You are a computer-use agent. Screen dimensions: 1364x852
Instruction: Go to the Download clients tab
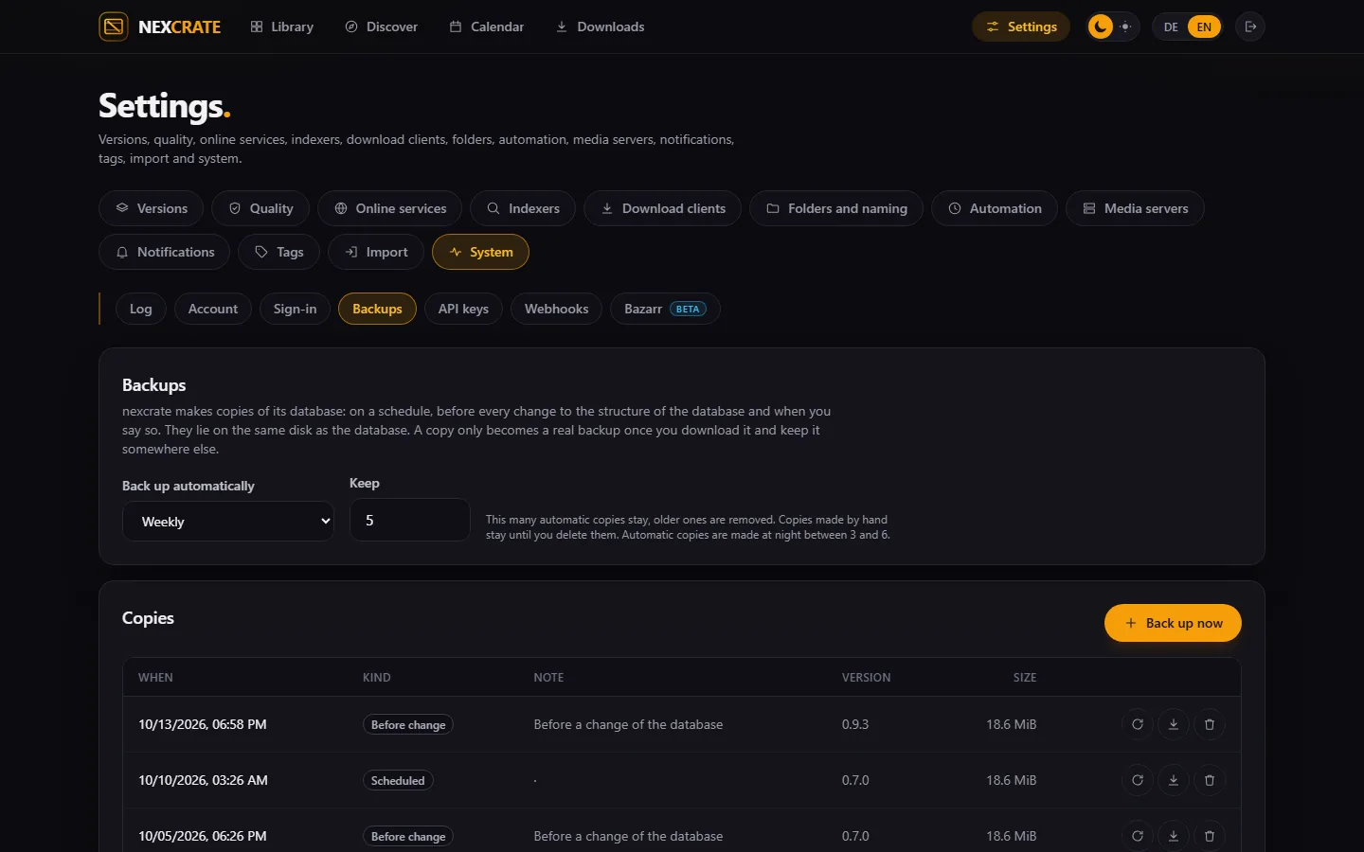[x=662, y=208]
